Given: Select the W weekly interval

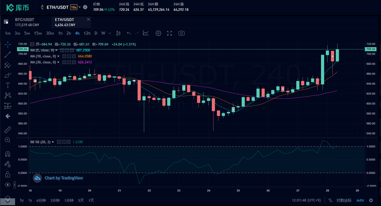Looking at the screenshot, I should (103, 33).
